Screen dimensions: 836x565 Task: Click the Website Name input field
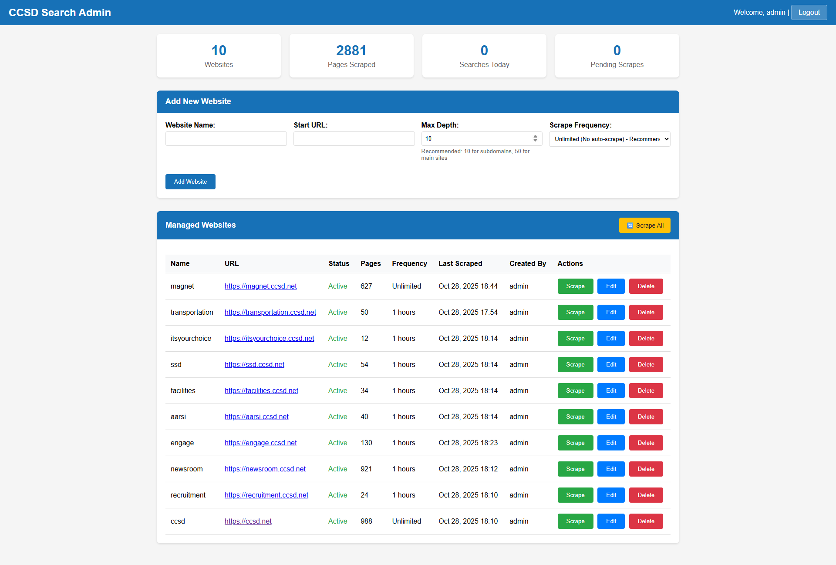[x=226, y=139]
